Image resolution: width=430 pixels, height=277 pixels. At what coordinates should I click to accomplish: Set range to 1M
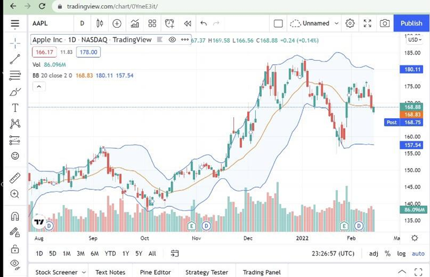click(x=67, y=253)
